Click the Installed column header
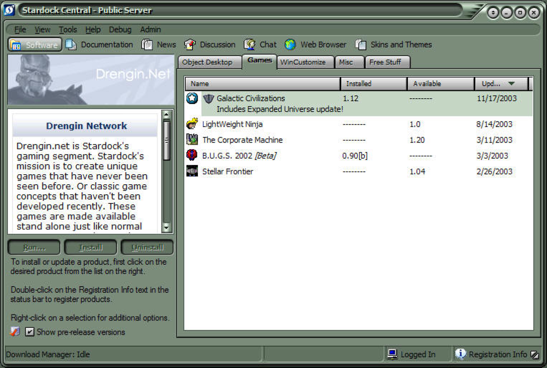The height and width of the screenshot is (368, 547). pyautogui.click(x=374, y=84)
